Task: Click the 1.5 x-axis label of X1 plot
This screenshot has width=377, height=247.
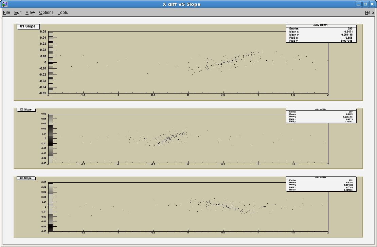Action: click(x=293, y=95)
